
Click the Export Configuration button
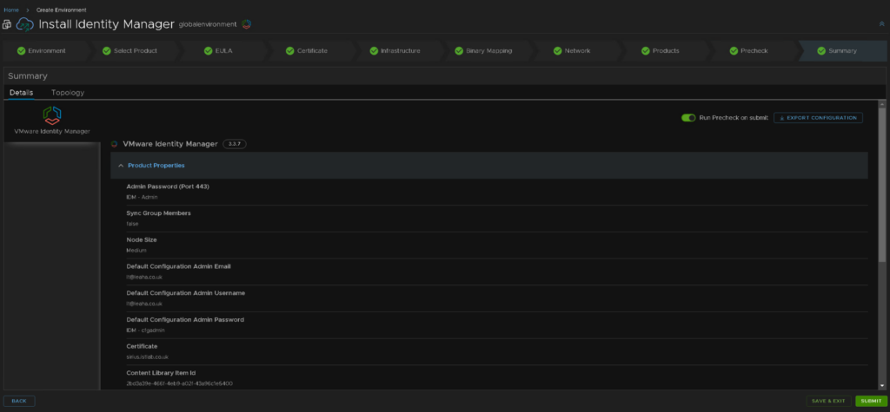click(818, 118)
